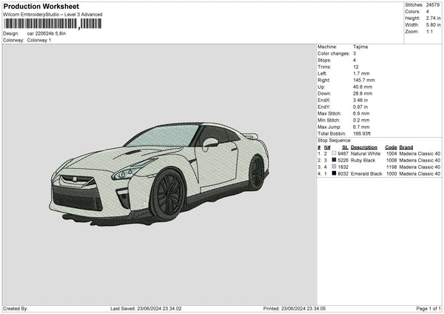
Task: Click the Code column header
Action: point(391,147)
